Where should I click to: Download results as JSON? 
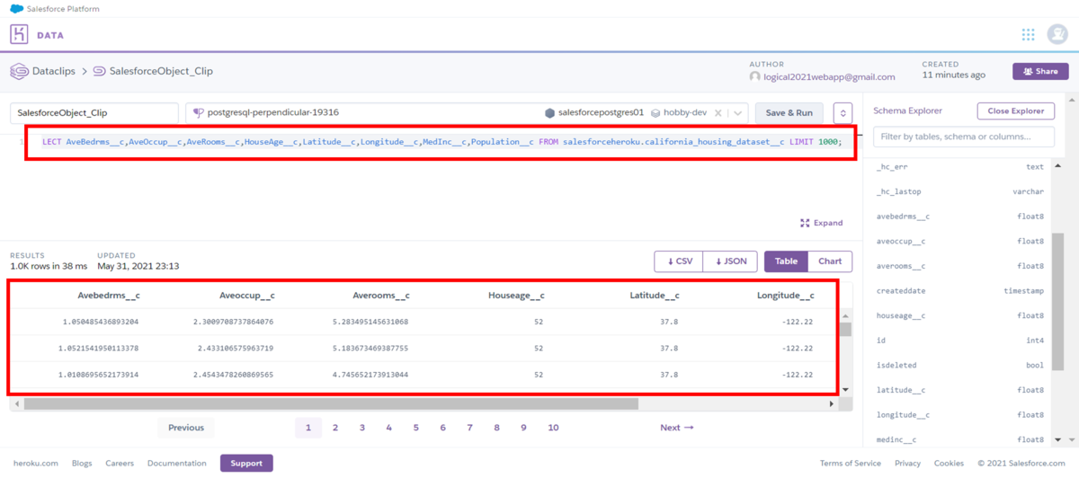(x=730, y=261)
